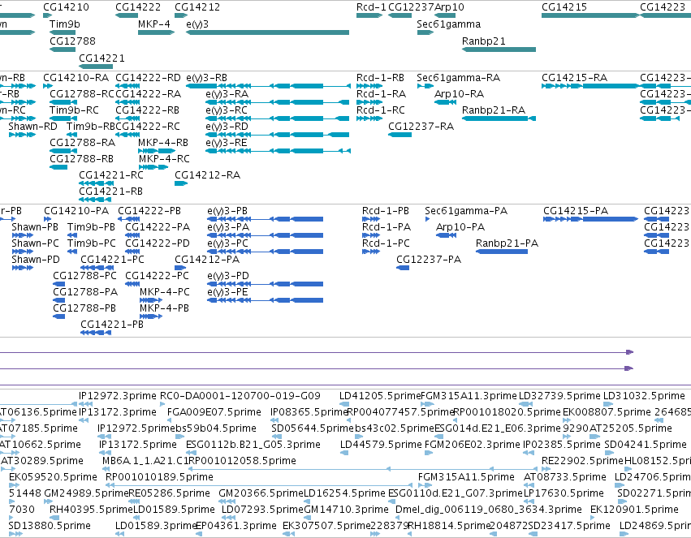Select the CG14221-PB protein label
Screen dimensions: 691x538
click(112, 325)
